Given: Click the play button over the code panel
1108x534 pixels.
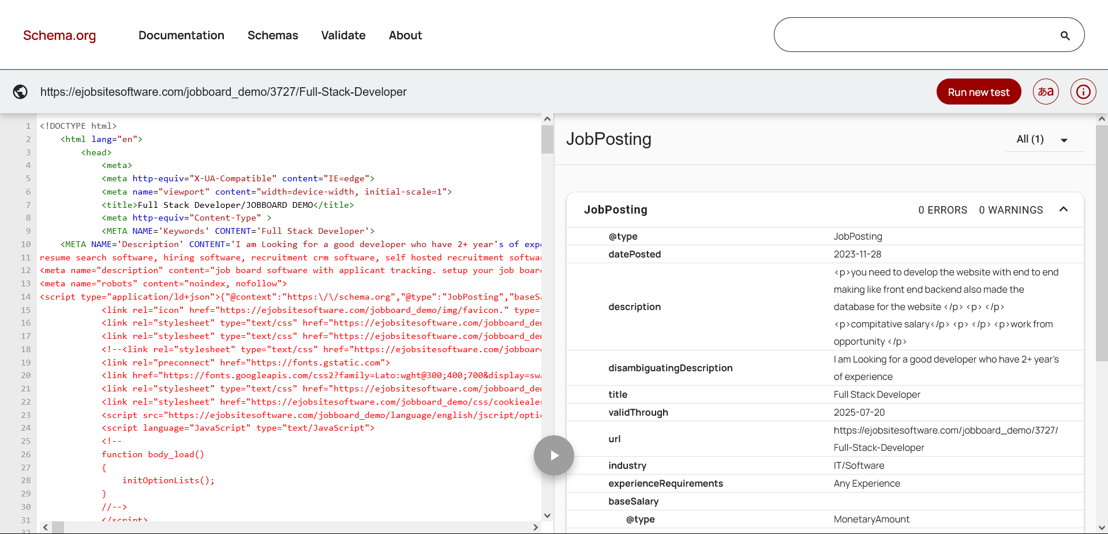Looking at the screenshot, I should click(x=553, y=455).
